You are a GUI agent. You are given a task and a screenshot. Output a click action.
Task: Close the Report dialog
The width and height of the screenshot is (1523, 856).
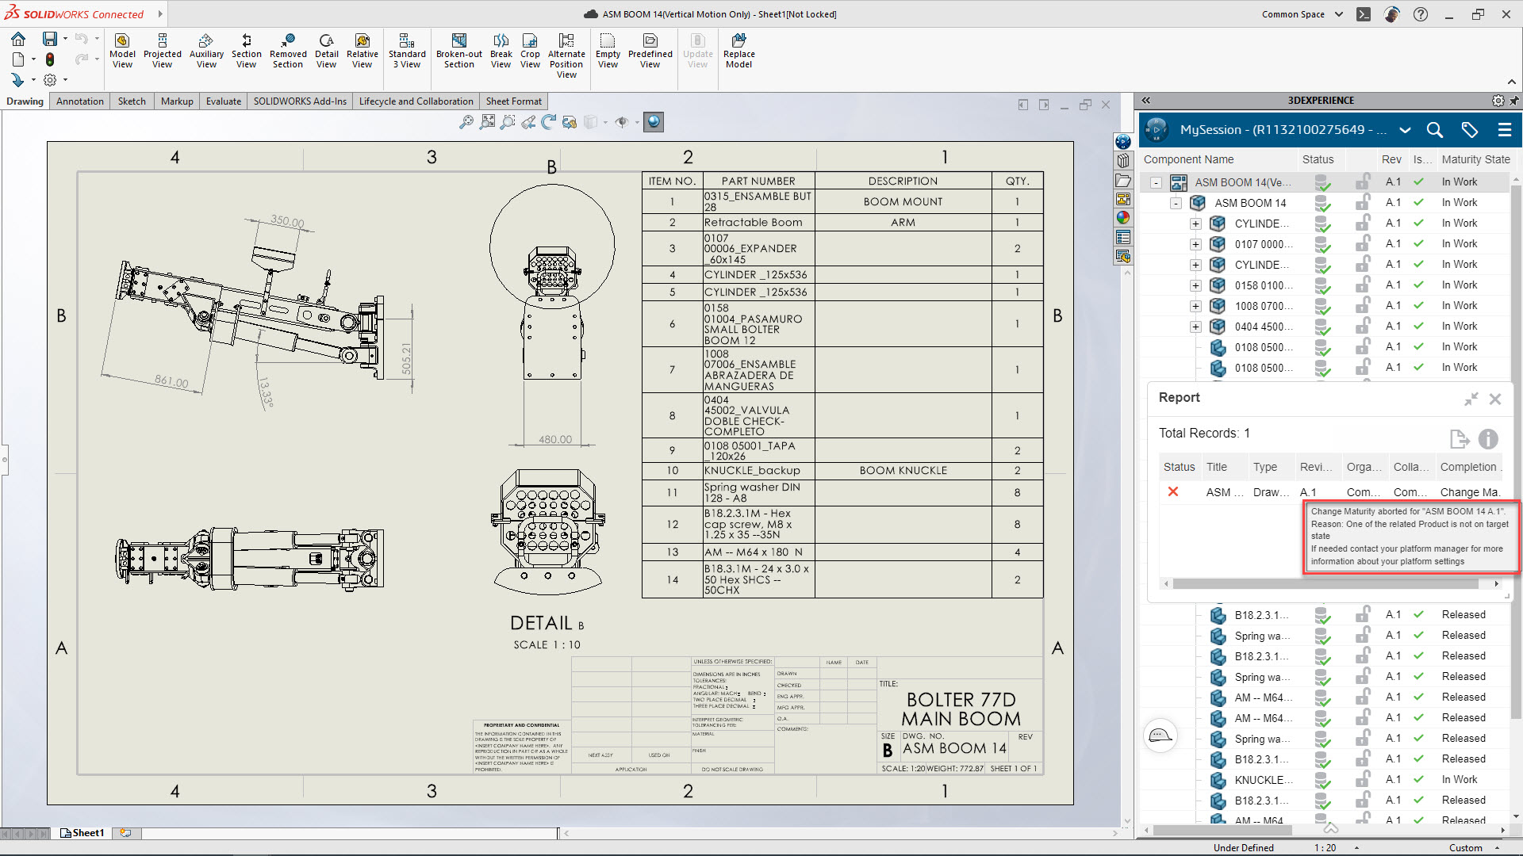coord(1494,399)
